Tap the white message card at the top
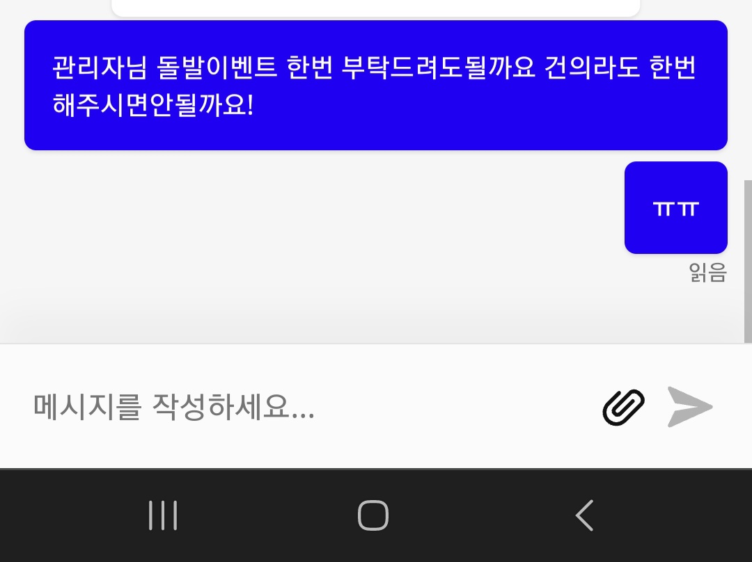The height and width of the screenshot is (562, 752). point(376,8)
